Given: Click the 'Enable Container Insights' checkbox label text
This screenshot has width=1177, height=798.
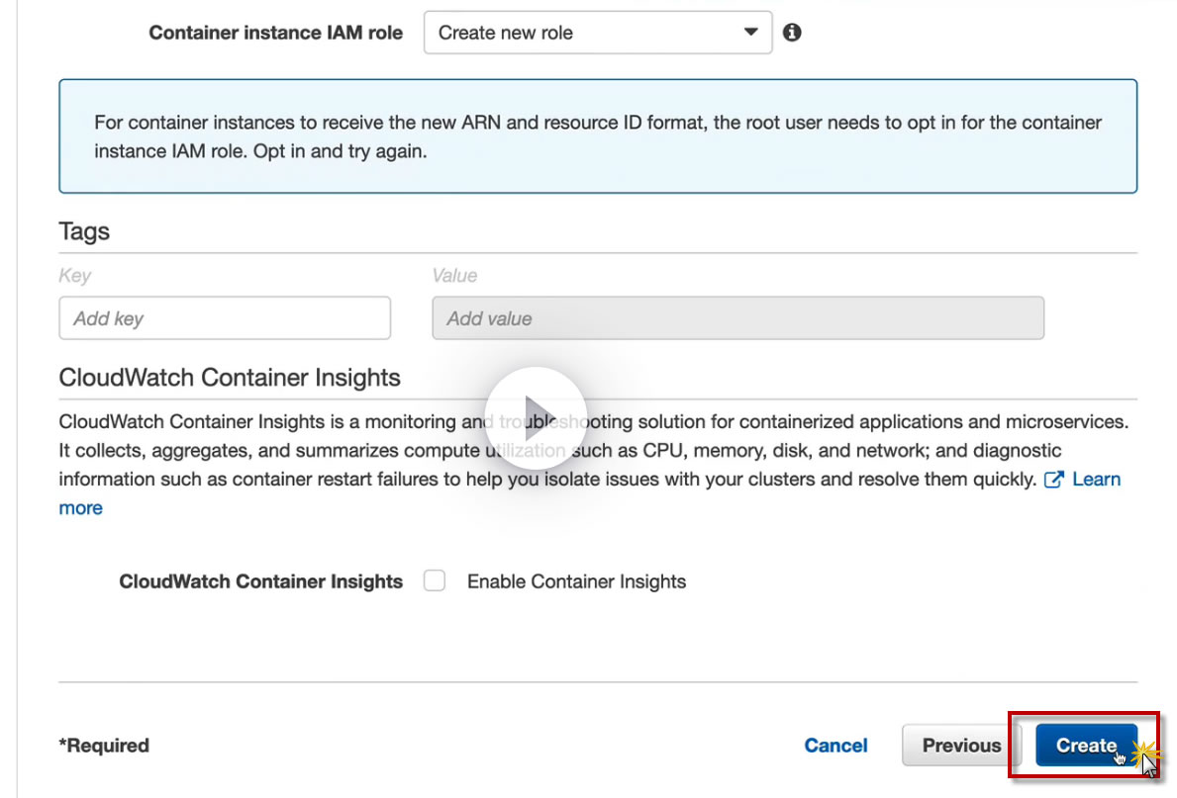Looking at the screenshot, I should coord(576,581).
